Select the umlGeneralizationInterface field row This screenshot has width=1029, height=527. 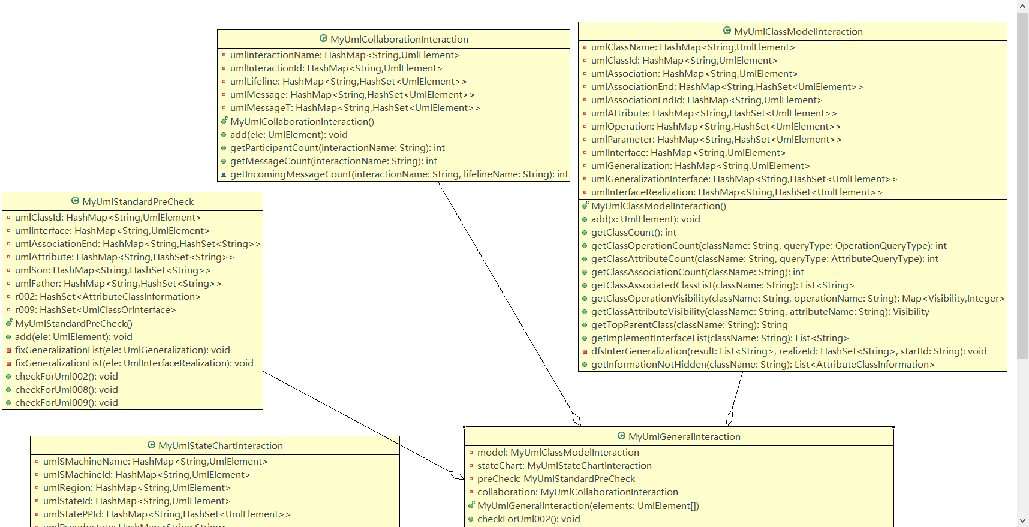click(744, 179)
